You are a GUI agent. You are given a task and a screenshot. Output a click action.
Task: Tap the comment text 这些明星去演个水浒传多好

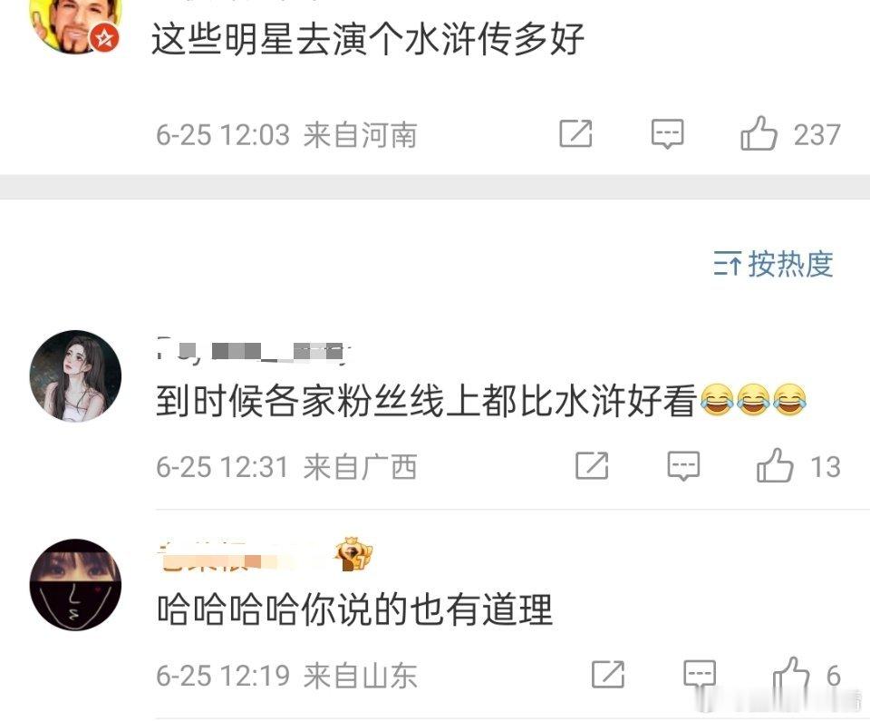368,39
